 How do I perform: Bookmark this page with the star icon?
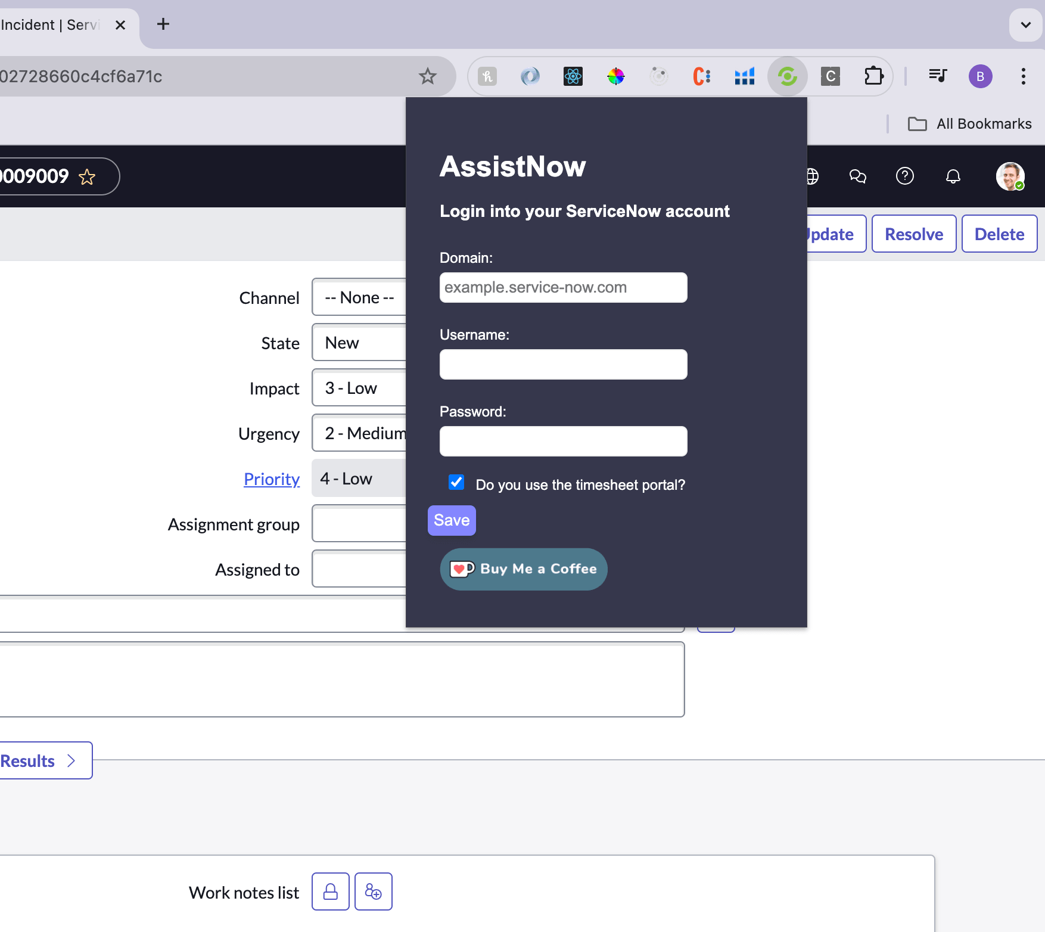point(427,76)
